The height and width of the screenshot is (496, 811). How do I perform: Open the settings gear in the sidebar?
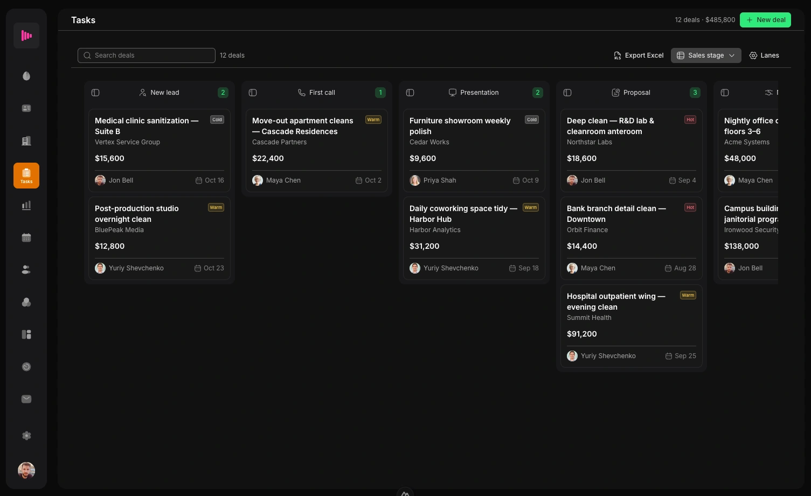pyautogui.click(x=26, y=436)
